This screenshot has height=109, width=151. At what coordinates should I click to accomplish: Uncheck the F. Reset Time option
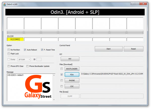pos(42,50)
